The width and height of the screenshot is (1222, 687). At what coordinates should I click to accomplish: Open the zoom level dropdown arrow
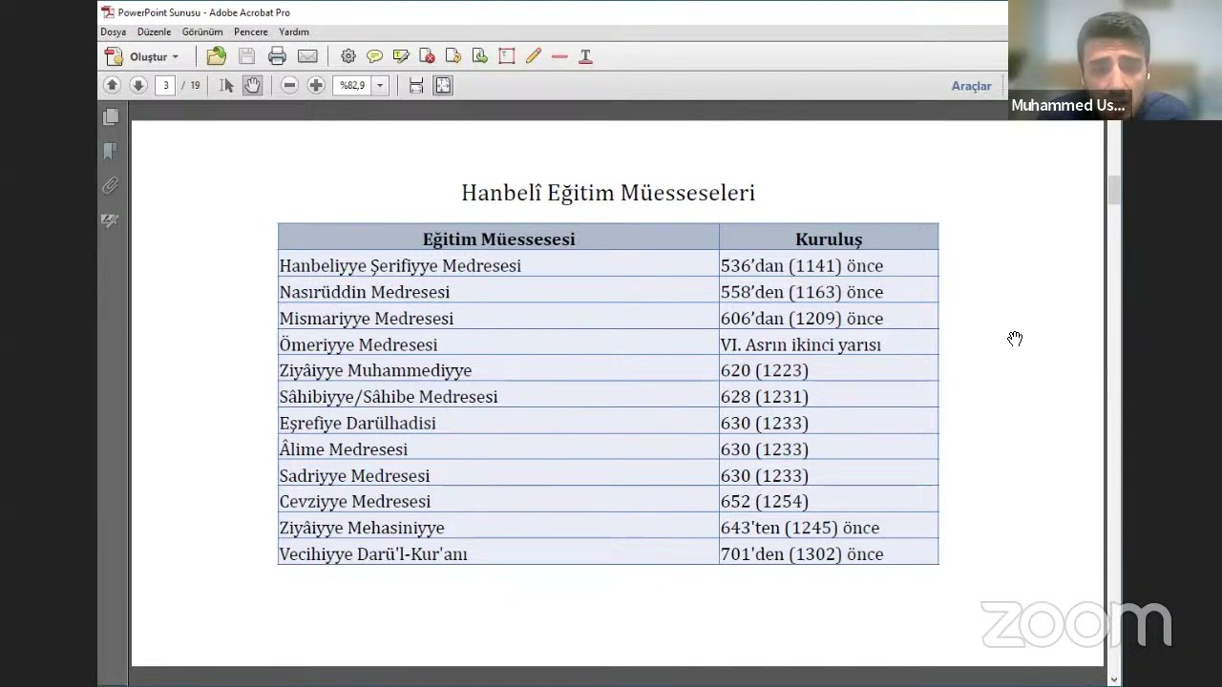380,86
